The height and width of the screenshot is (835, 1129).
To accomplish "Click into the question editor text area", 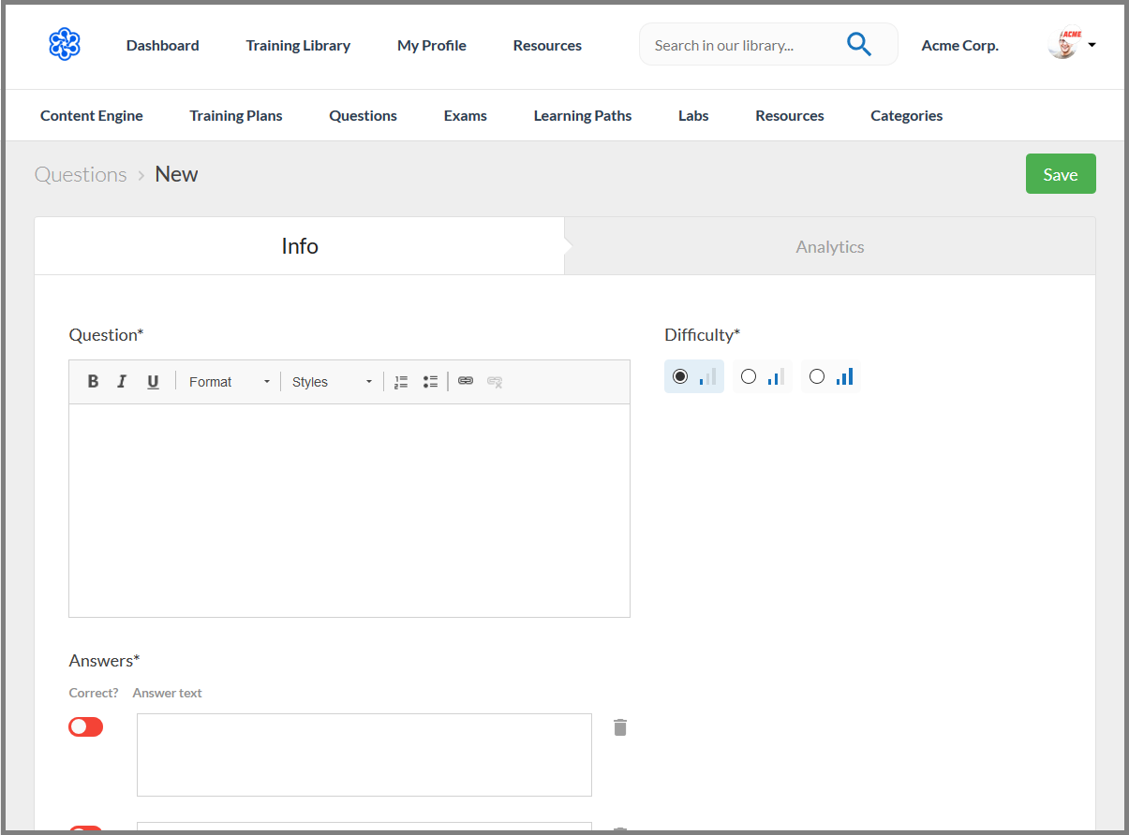I will point(349,510).
